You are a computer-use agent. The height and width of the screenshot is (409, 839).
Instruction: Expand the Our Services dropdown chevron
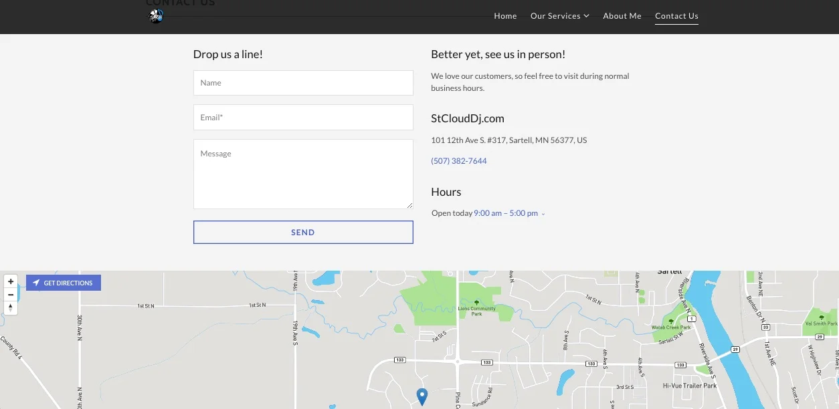[587, 15]
